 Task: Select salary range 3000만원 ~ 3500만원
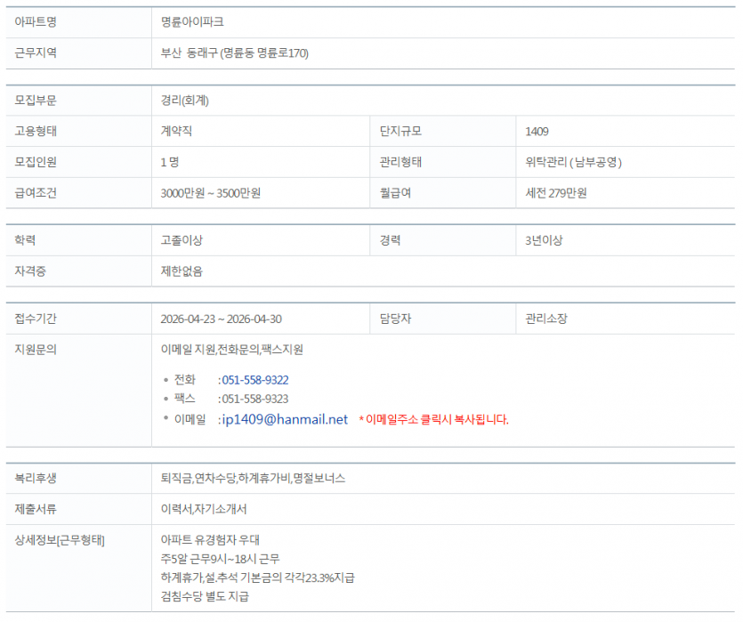point(210,193)
